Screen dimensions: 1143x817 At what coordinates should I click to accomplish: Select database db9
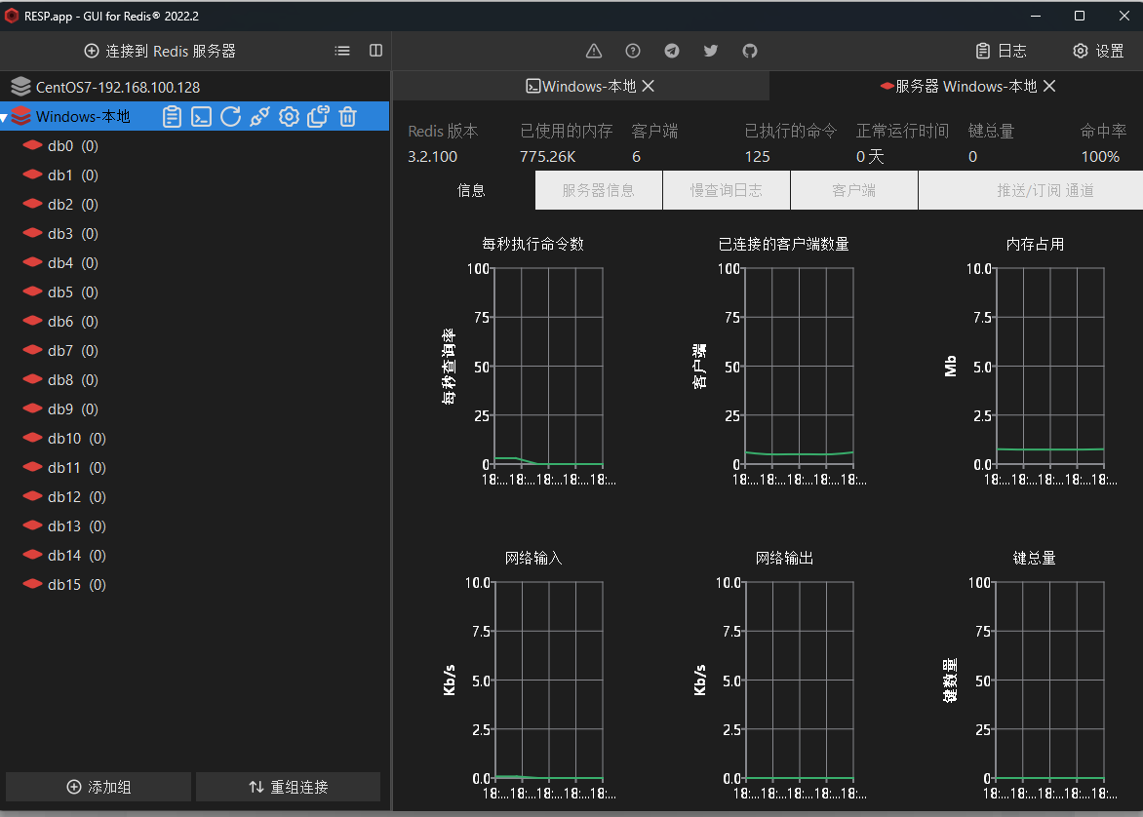60,408
